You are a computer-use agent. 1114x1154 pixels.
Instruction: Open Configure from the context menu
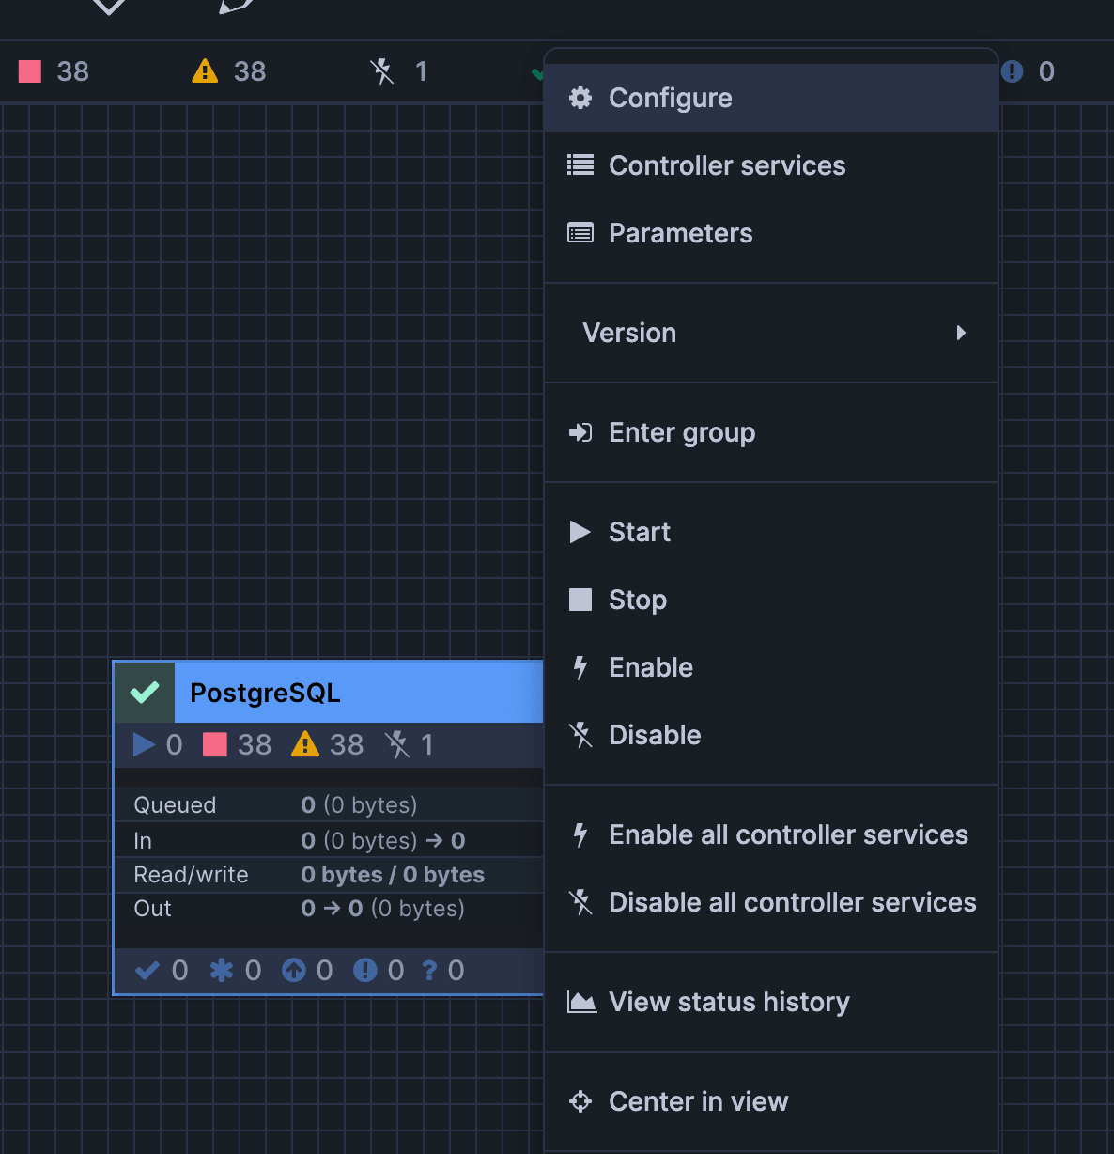[770, 98]
